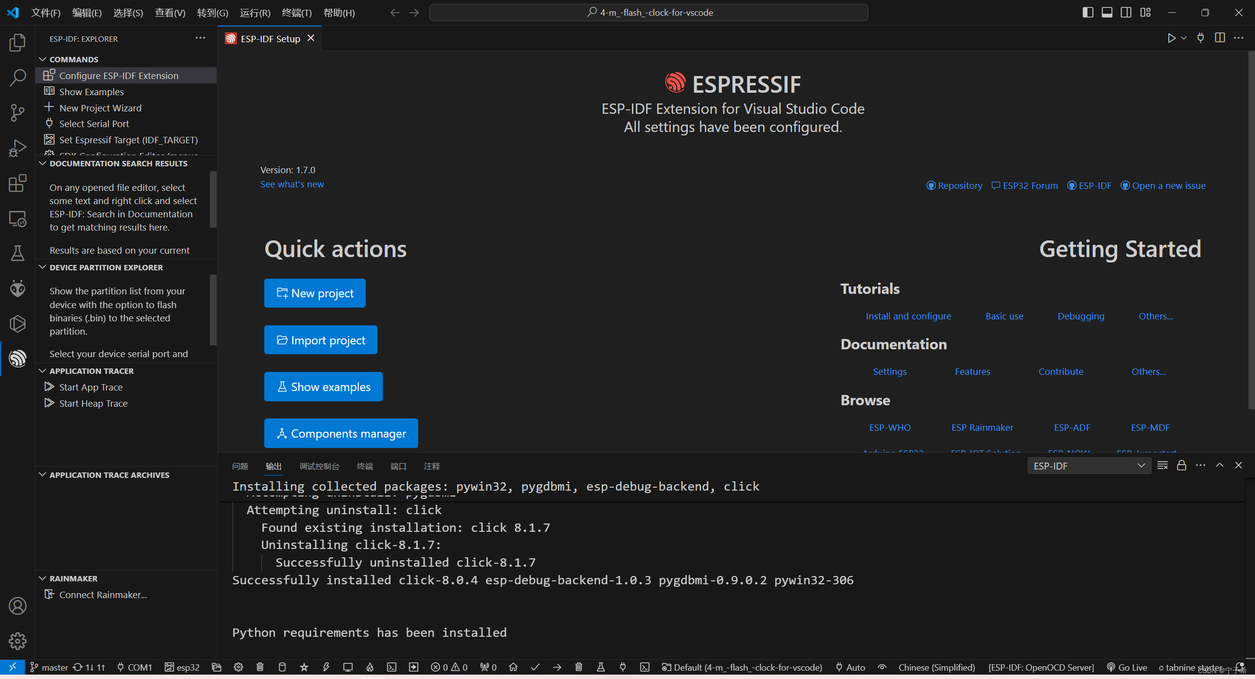
Task: Open the SDK configuration gear in status bar
Action: point(238,667)
